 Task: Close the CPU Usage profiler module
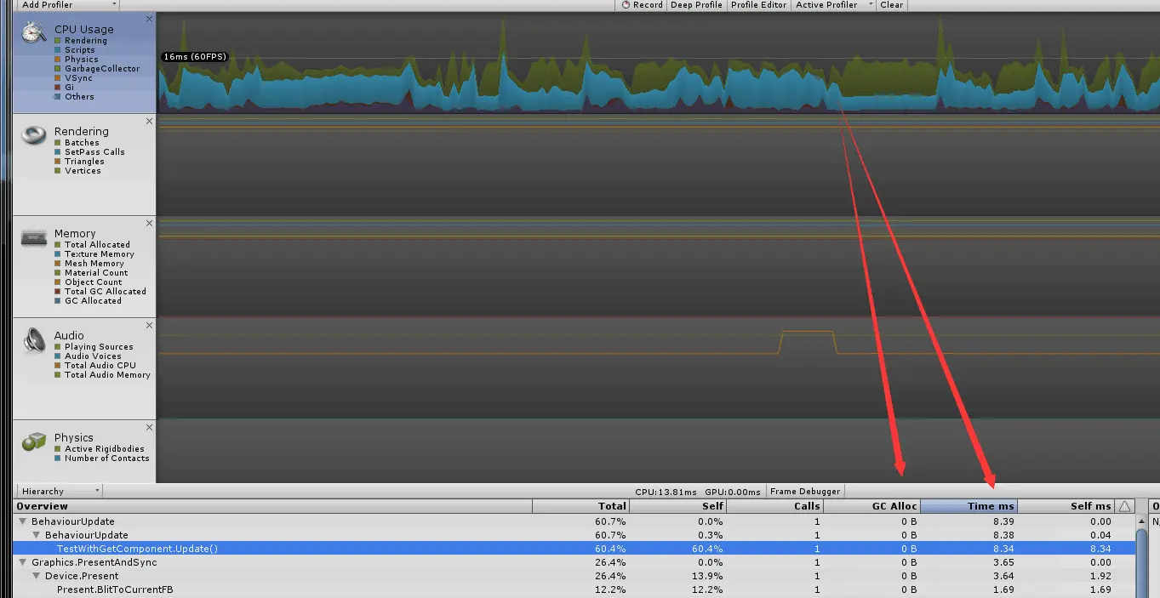pyautogui.click(x=150, y=19)
